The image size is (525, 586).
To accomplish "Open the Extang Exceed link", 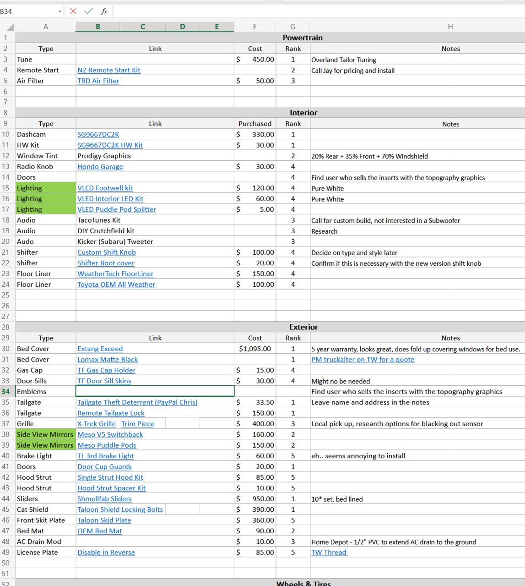I will pyautogui.click(x=100, y=349).
